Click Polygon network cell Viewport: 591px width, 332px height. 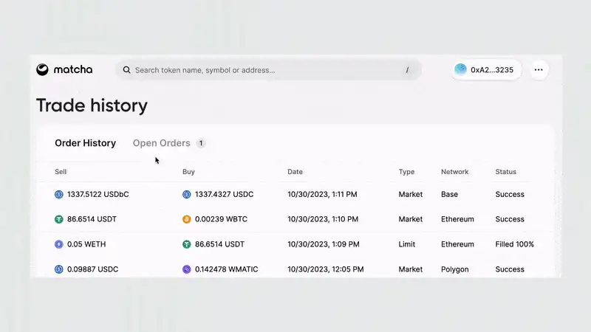point(455,269)
